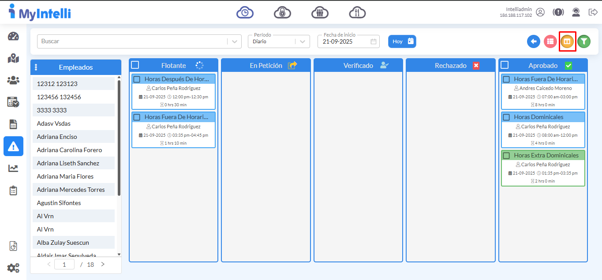Check the Flotante column select-all checkbox
Image resolution: width=602 pixels, height=280 pixels.
point(135,65)
